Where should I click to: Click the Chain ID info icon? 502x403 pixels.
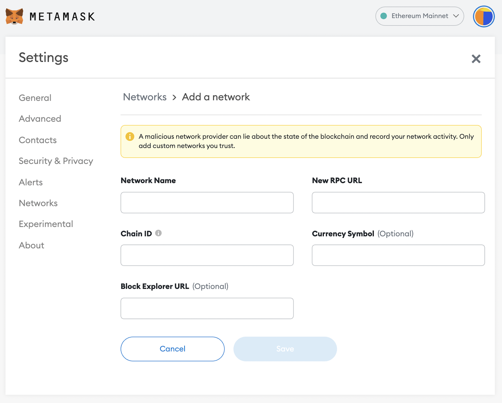point(158,233)
